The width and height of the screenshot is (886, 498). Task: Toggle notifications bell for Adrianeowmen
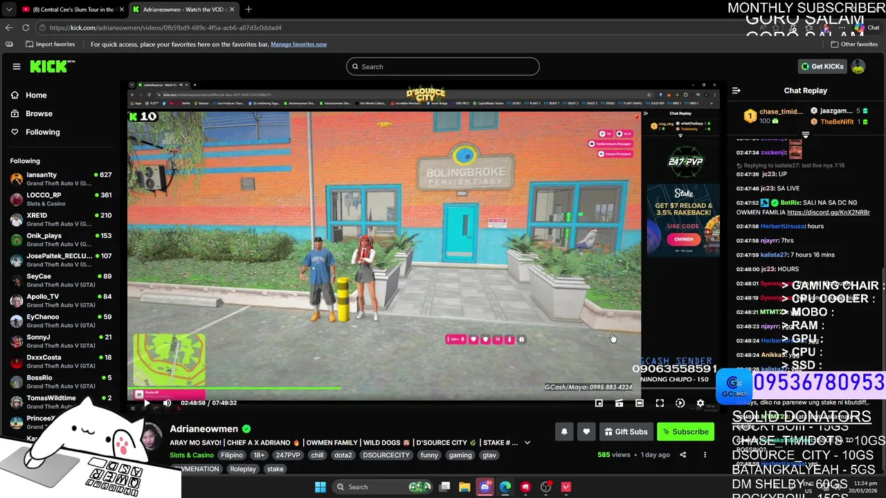coord(564,432)
